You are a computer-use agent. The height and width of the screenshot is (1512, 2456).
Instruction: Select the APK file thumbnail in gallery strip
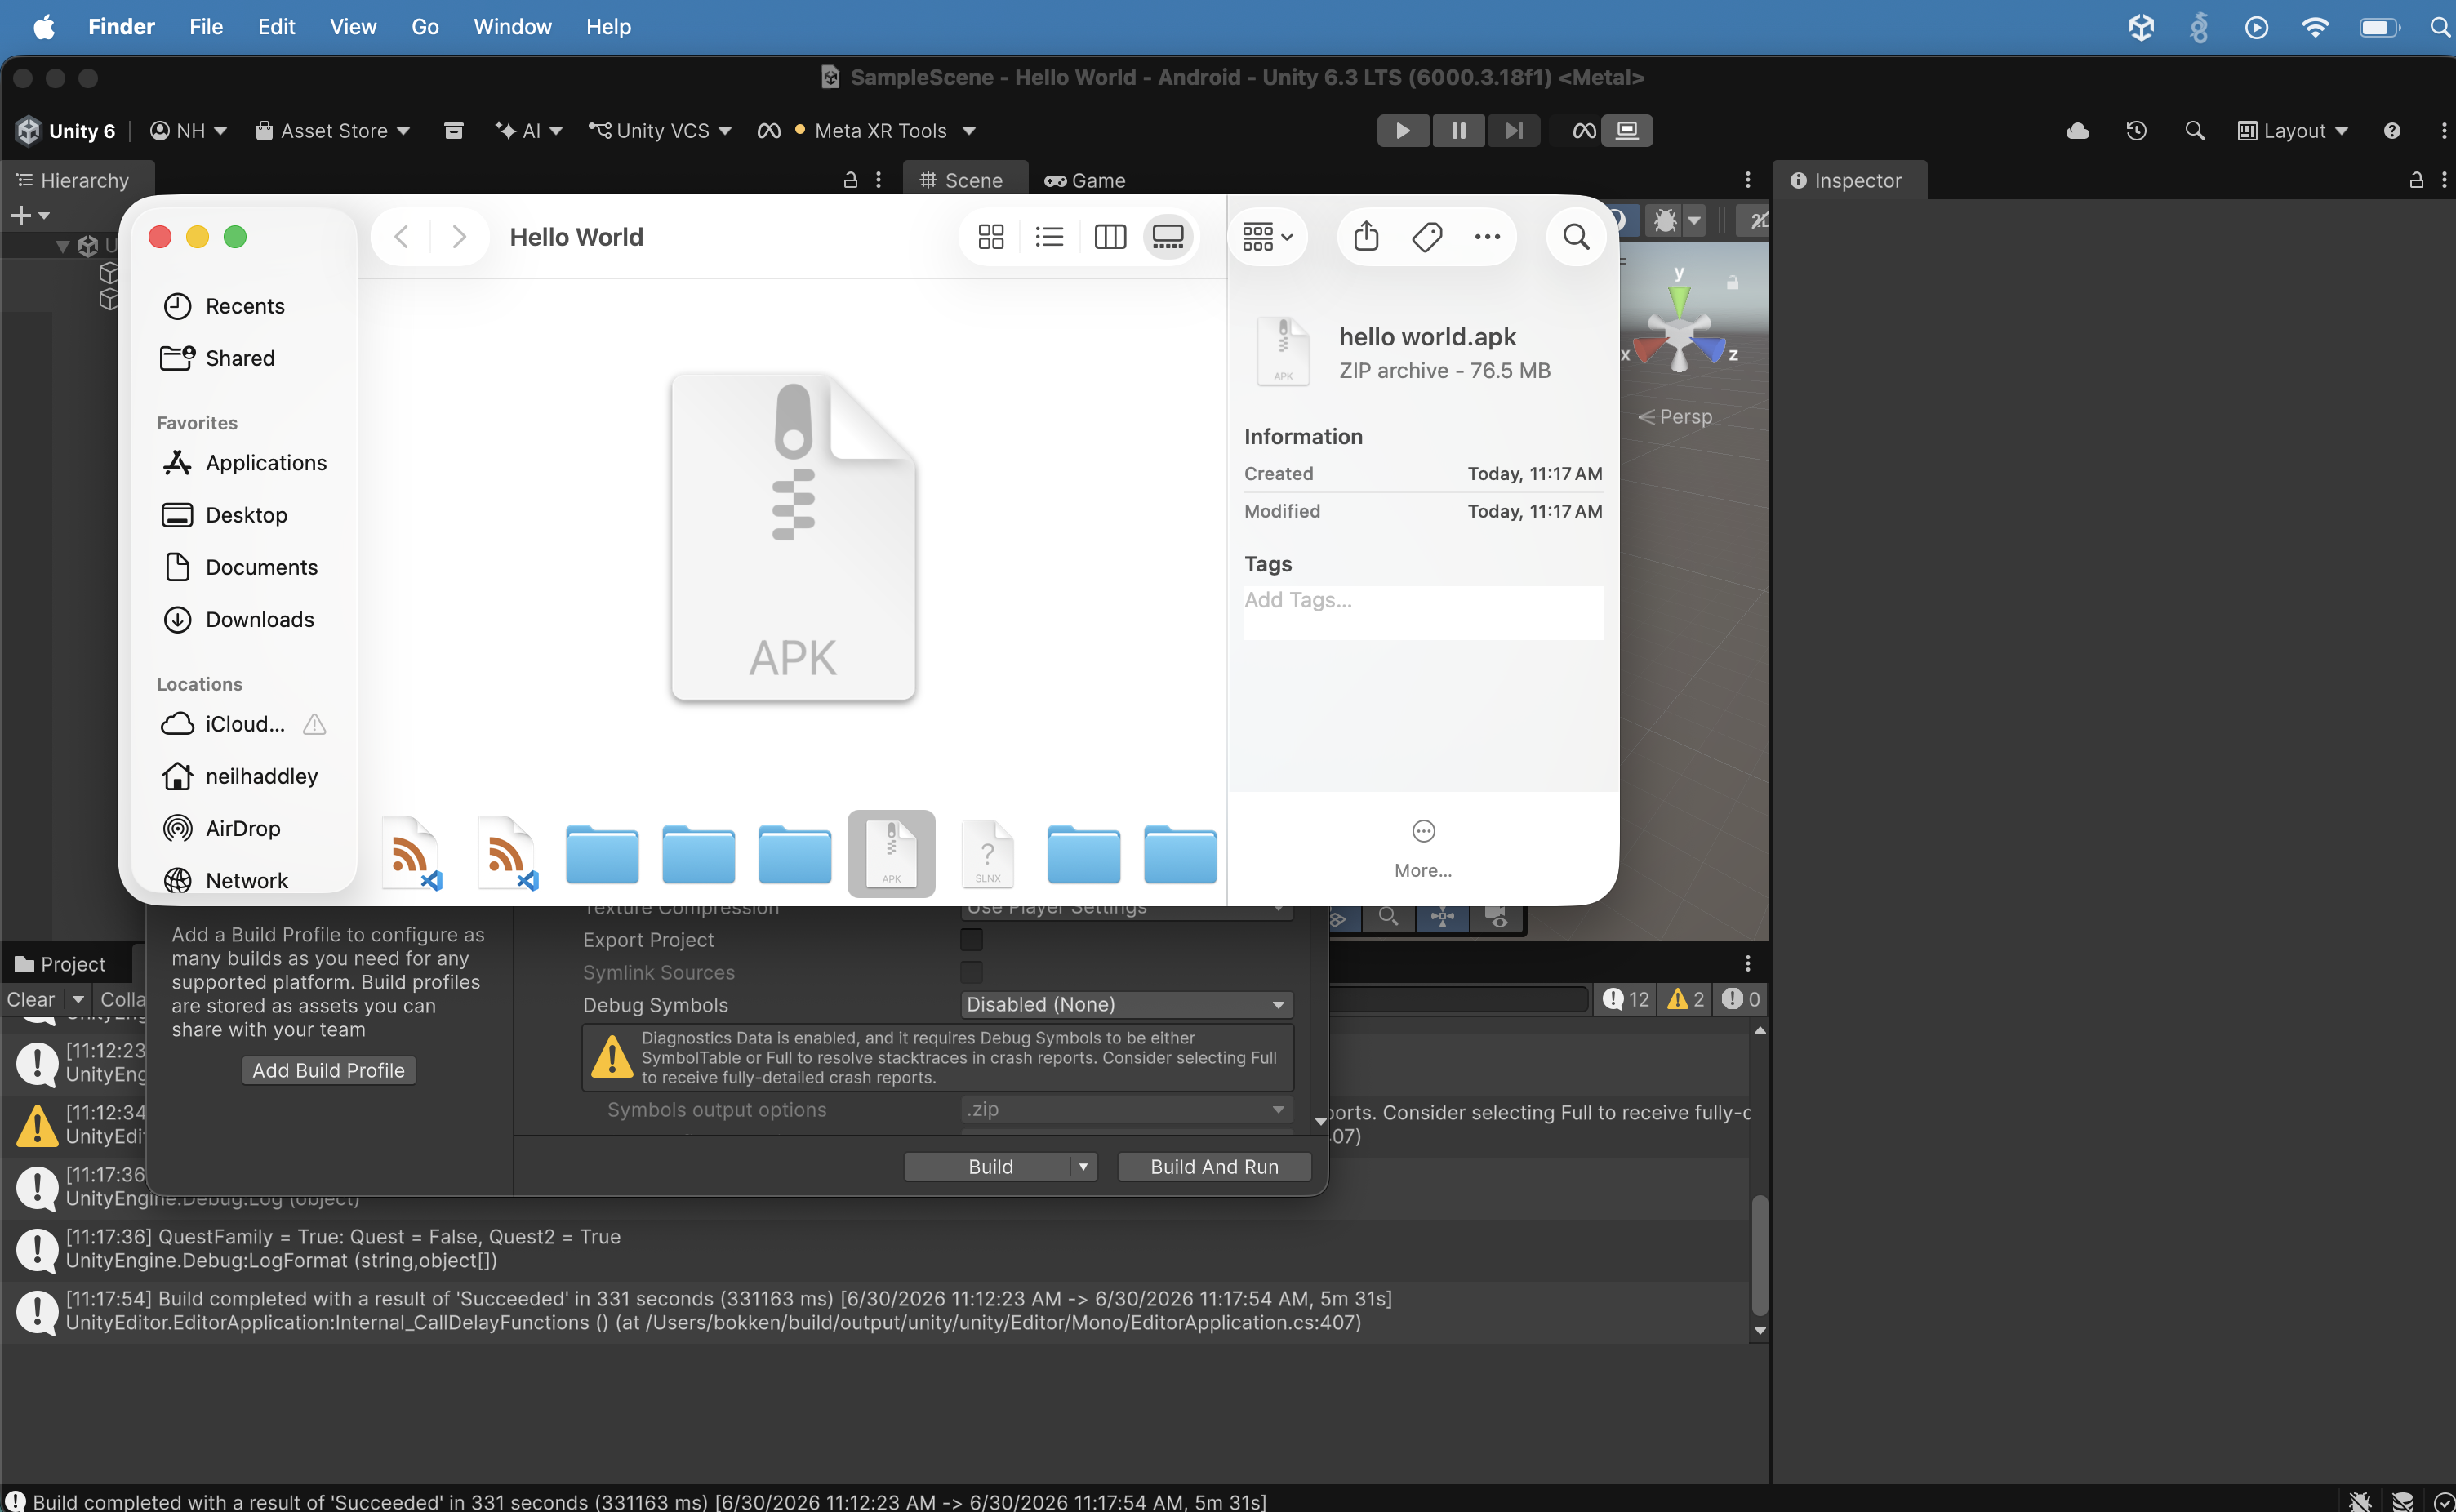891,853
